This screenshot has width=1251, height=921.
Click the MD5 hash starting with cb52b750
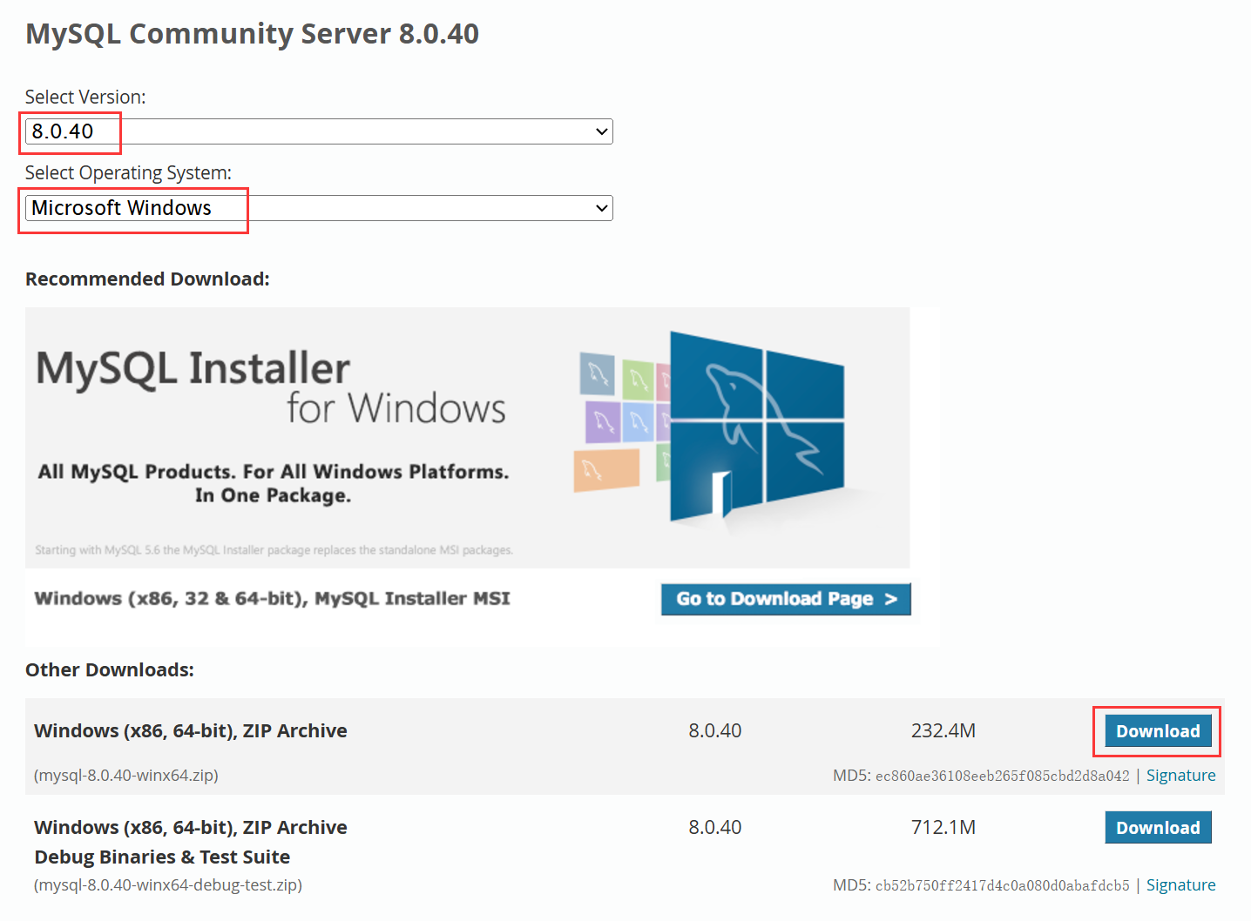[x=1002, y=886]
